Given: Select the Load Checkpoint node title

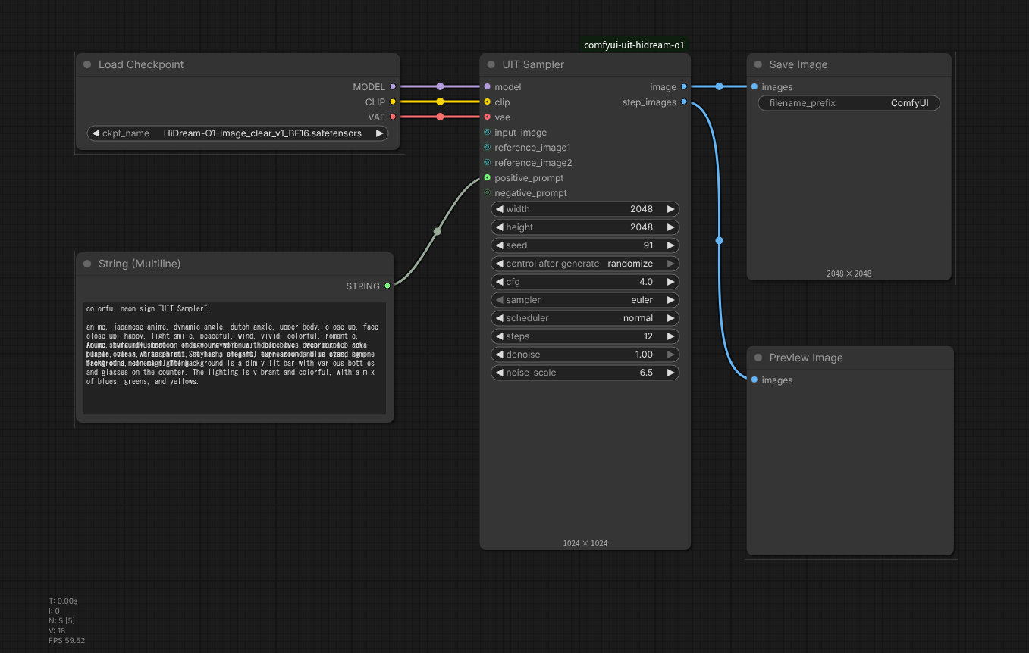Looking at the screenshot, I should [141, 64].
